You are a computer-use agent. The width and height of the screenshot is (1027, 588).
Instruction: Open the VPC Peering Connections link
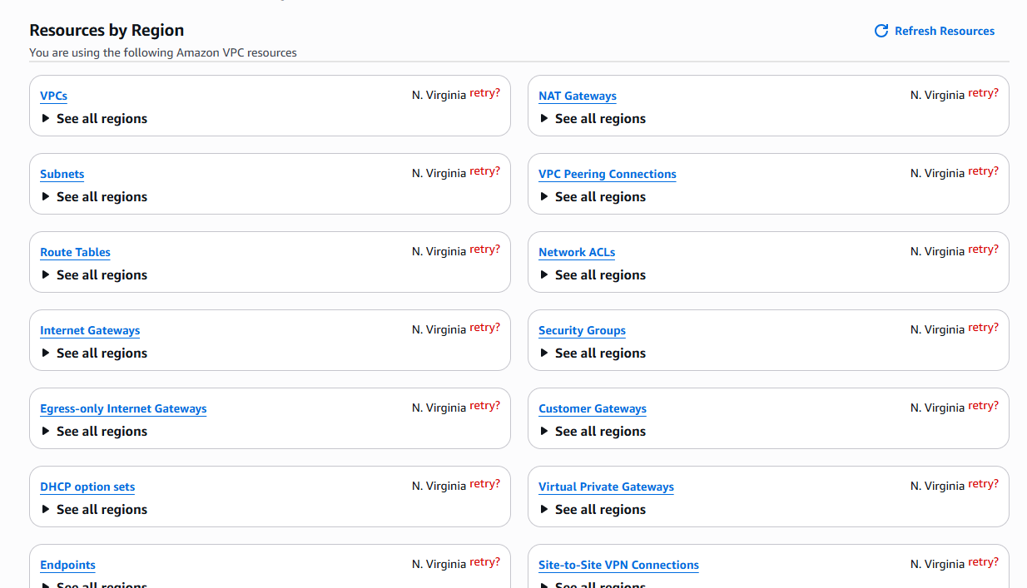[x=607, y=174]
